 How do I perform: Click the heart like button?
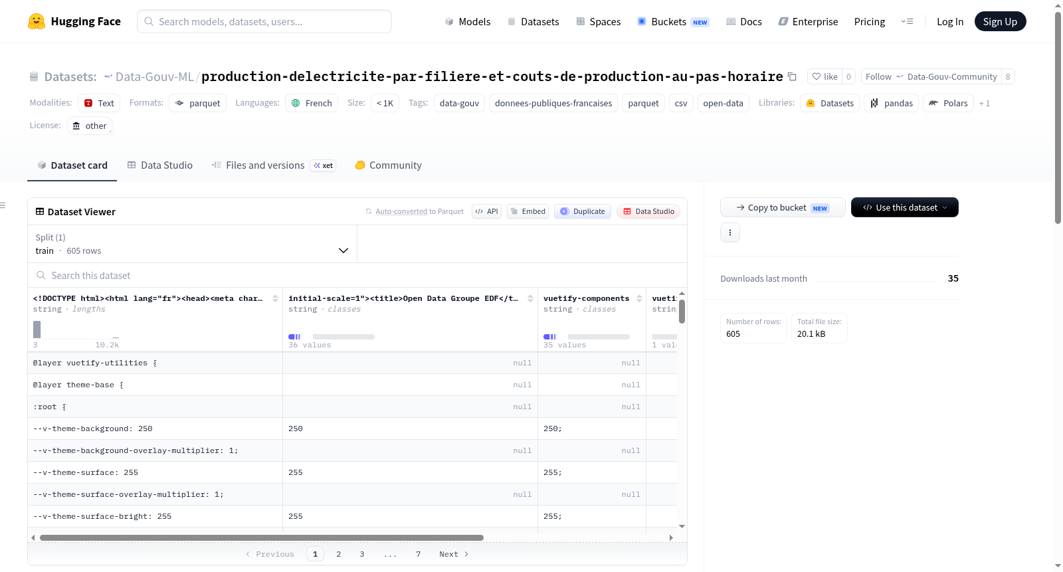tap(824, 76)
